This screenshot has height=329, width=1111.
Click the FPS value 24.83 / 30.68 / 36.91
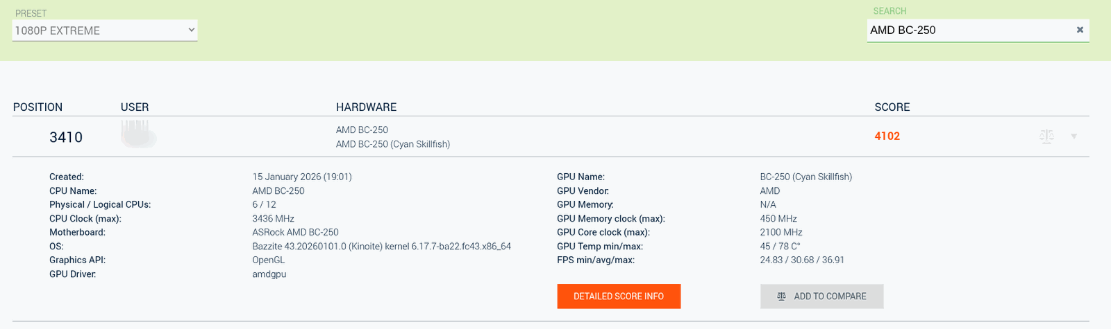802,260
